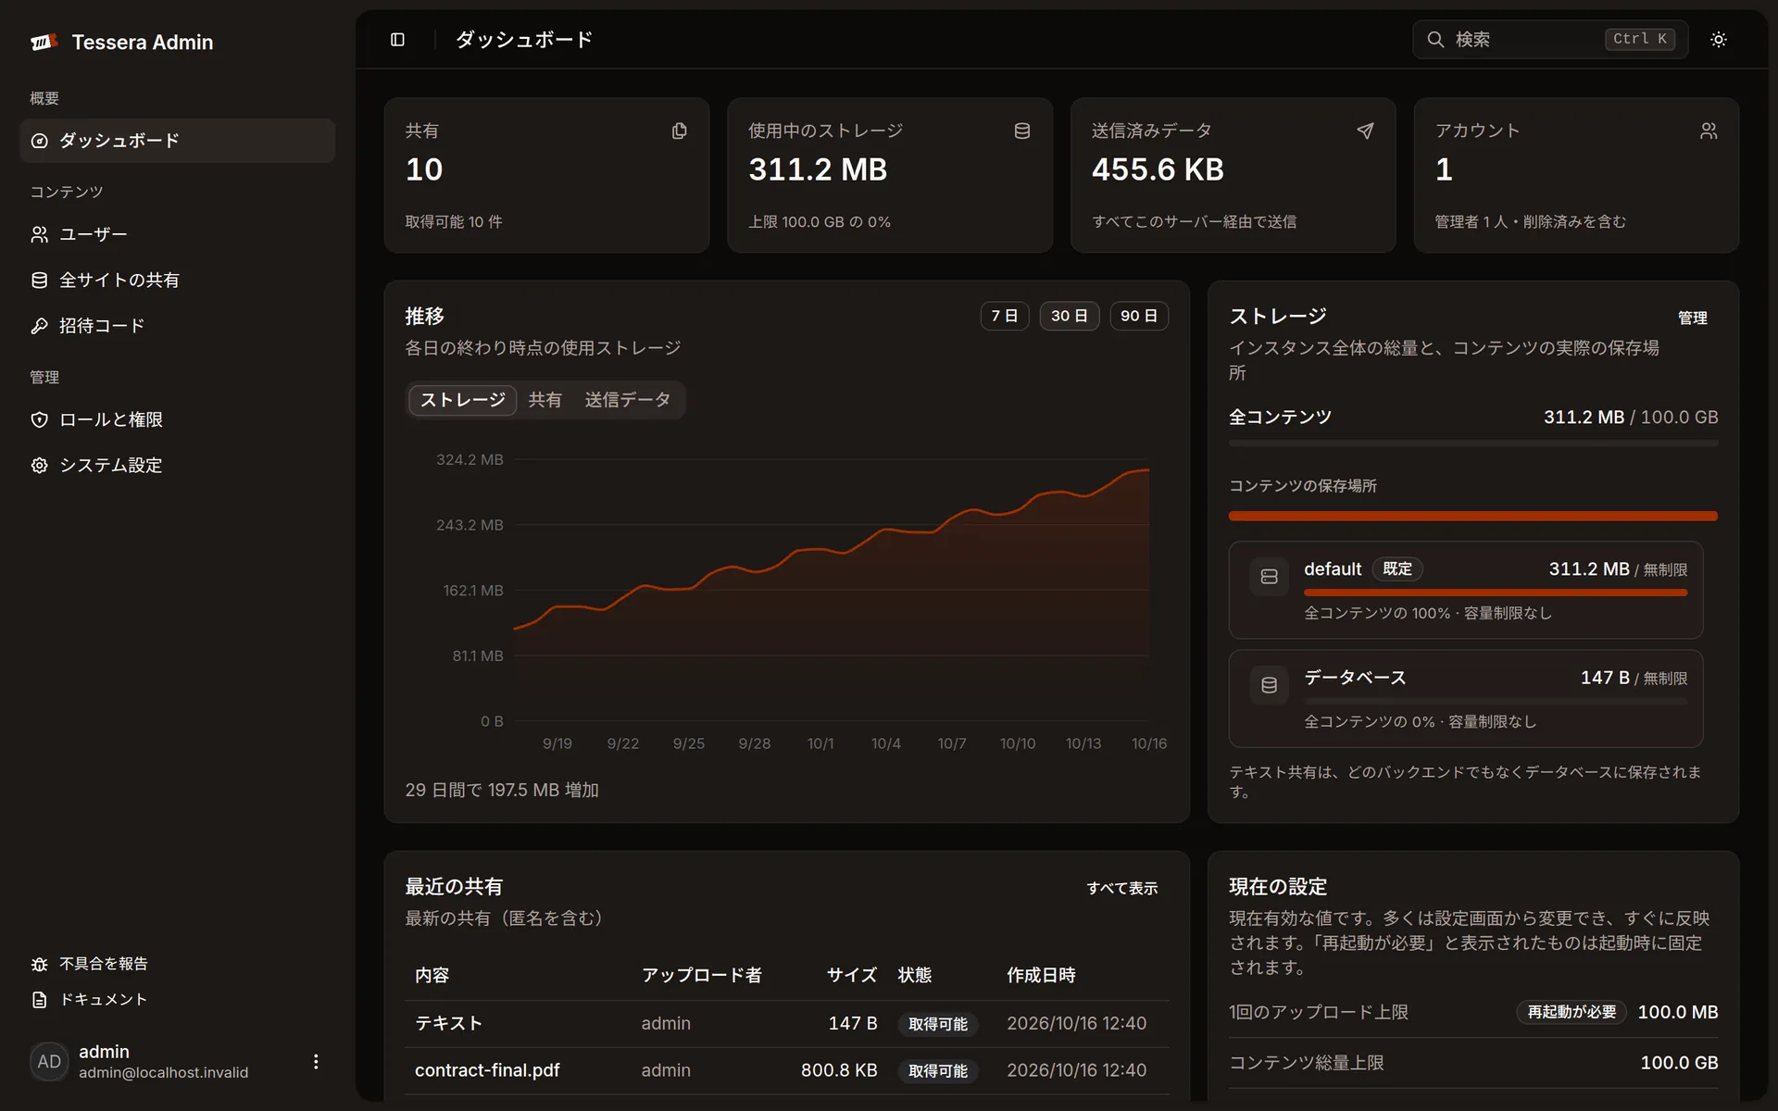This screenshot has height=1111, width=1778.
Task: Click the shield icon beside ロールと権限
Action: click(x=39, y=419)
